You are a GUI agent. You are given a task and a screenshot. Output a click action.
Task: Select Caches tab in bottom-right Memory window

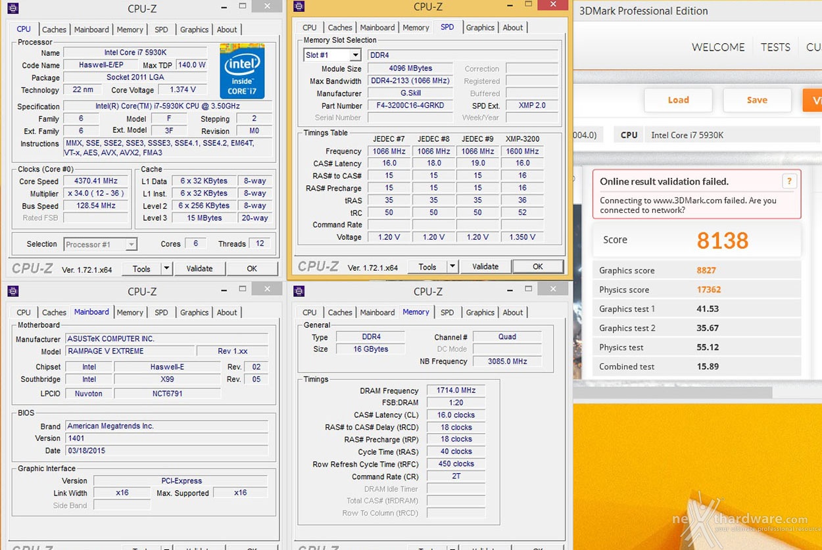[340, 313]
